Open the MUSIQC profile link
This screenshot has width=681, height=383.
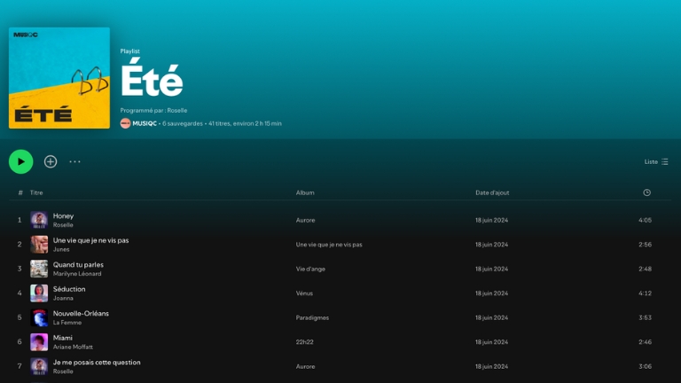click(x=145, y=123)
